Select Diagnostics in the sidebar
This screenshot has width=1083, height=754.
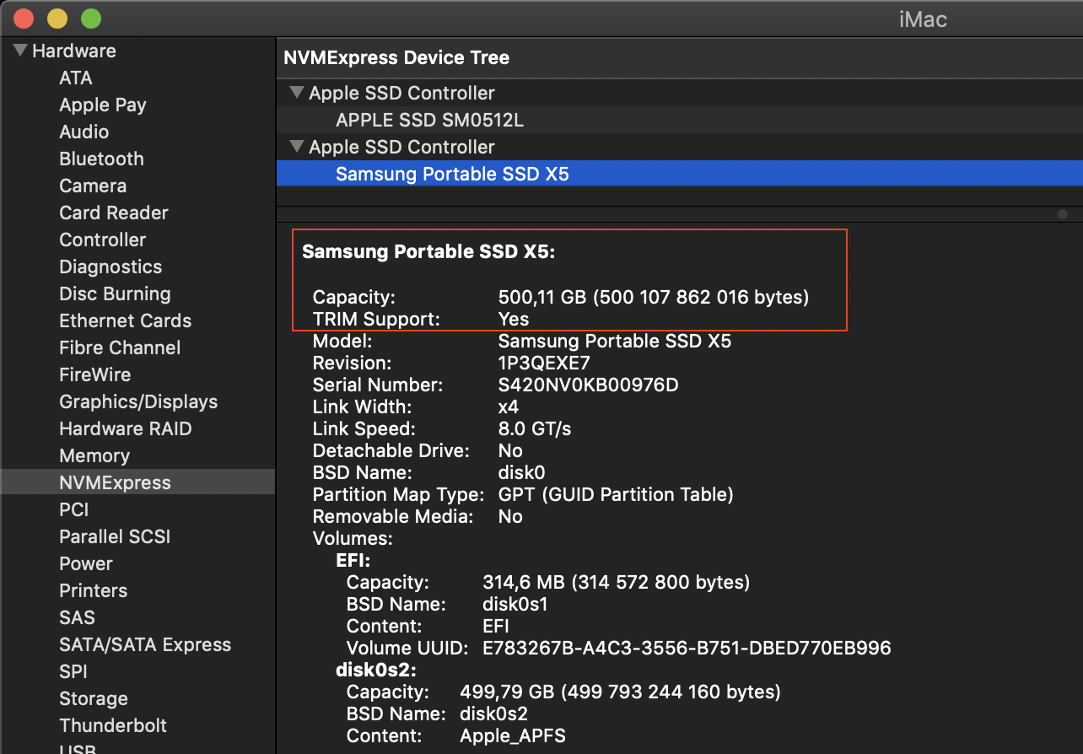click(110, 267)
